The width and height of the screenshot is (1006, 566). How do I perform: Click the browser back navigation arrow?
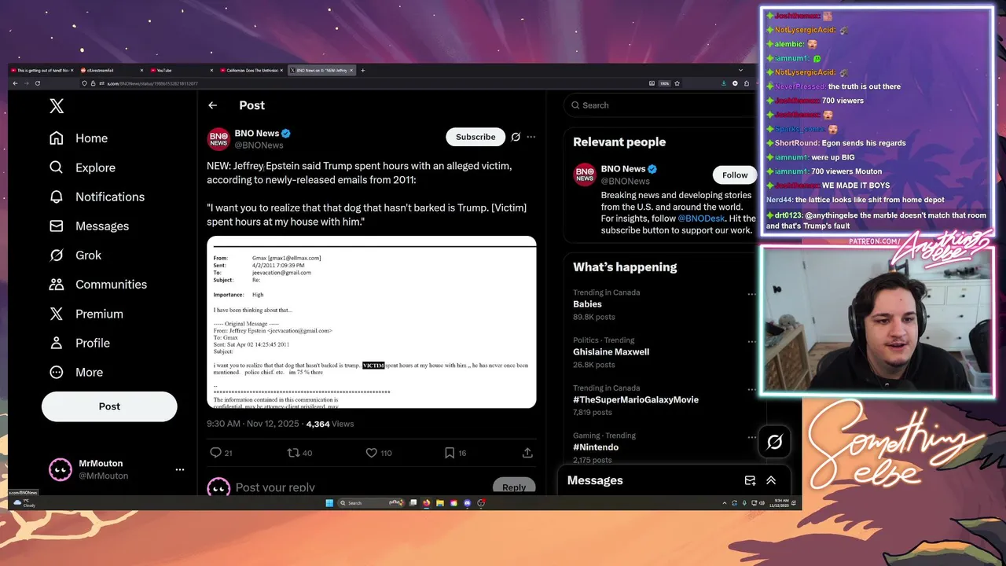(x=15, y=83)
